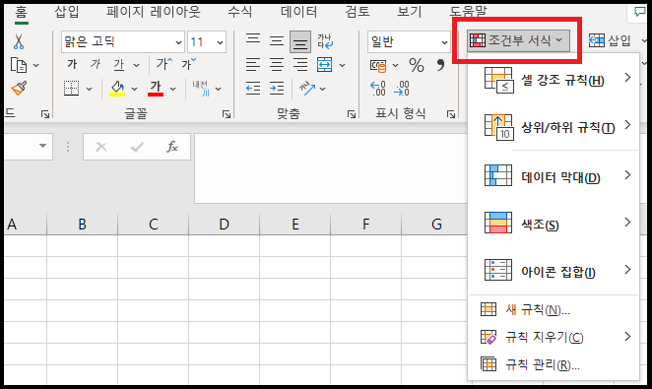Choose 새 규칙(N)... menu item
Viewport: 652px width, 389px height.
(554, 309)
